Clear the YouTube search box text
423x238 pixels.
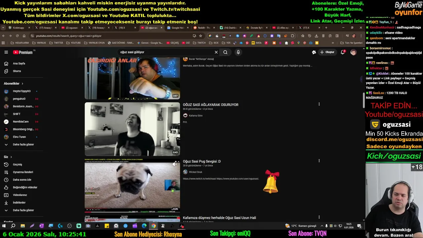[x=216, y=52]
